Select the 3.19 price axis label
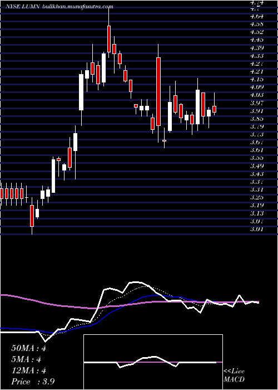278x390 pixels. pyautogui.click(x=257, y=206)
